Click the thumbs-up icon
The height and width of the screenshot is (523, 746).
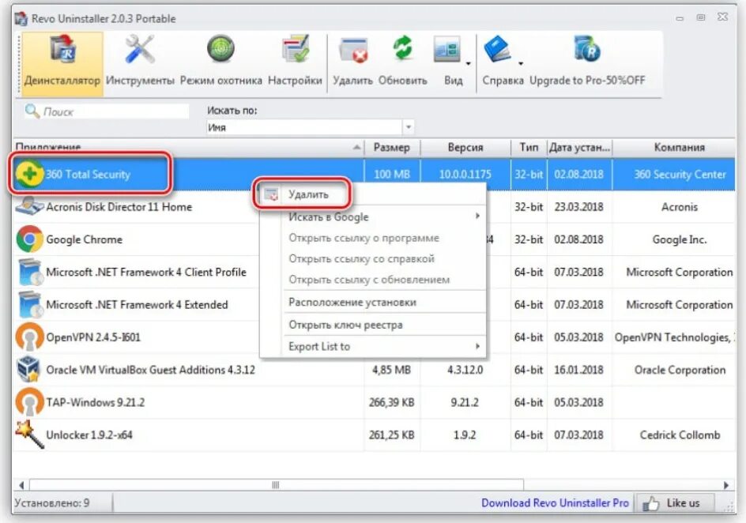point(651,503)
